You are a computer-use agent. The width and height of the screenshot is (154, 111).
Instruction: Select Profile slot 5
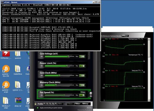(x=56, y=104)
